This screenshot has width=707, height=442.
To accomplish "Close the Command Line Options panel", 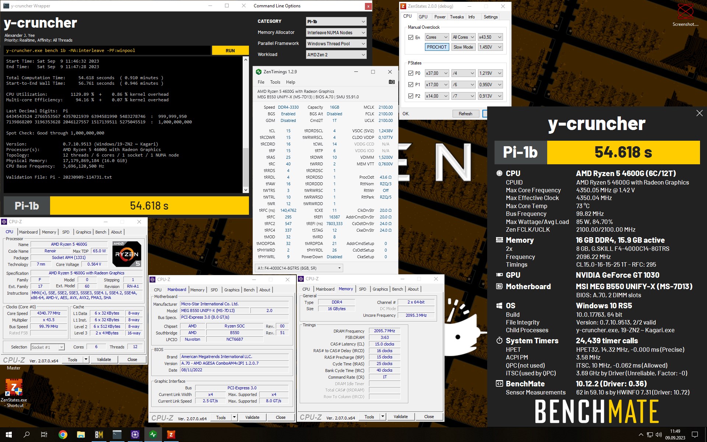I will 368,6.
